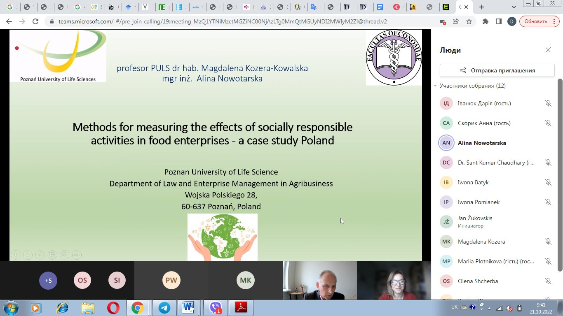563x316 pixels.
Task: Open the tab search dropdown arrow
Action: 514,7
